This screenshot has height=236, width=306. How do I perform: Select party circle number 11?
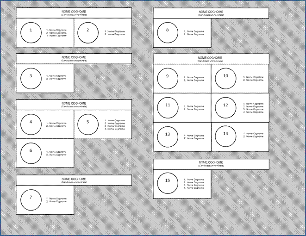click(x=168, y=108)
